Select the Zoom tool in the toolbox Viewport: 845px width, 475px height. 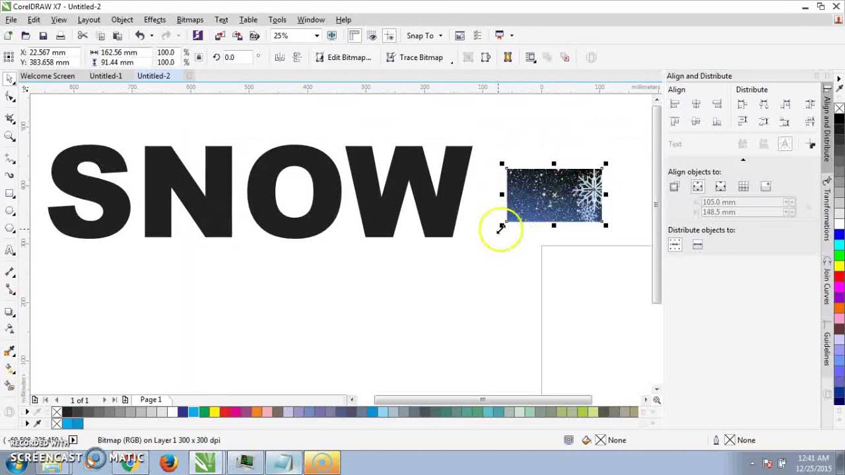(9, 137)
